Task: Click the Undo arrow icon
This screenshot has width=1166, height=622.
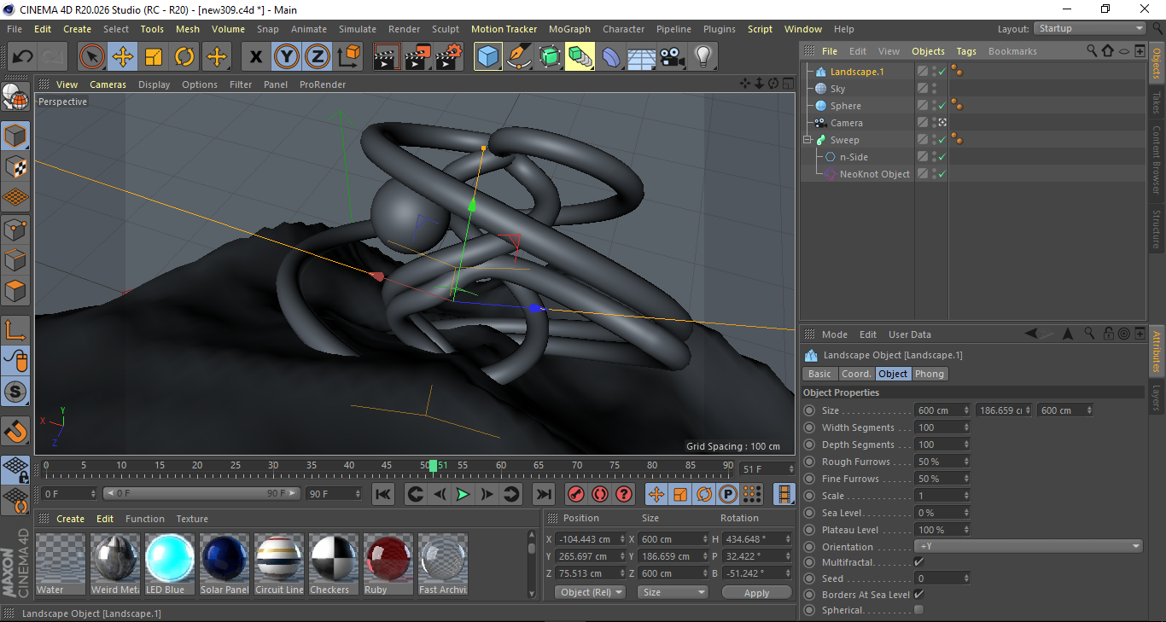Action: (21, 57)
